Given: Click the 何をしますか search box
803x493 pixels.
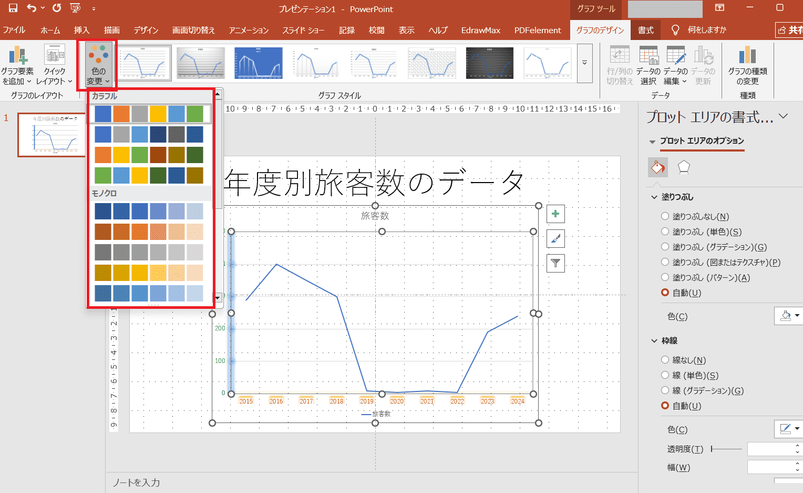Looking at the screenshot, I should (x=706, y=30).
